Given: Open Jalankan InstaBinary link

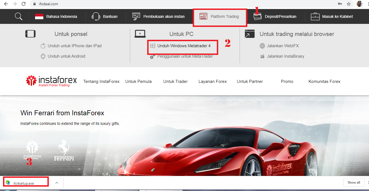Looking at the screenshot, I should (x=286, y=56).
